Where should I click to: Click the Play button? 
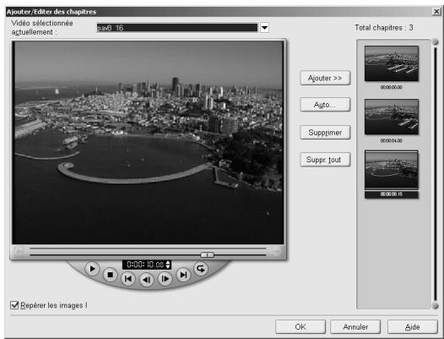click(x=92, y=269)
